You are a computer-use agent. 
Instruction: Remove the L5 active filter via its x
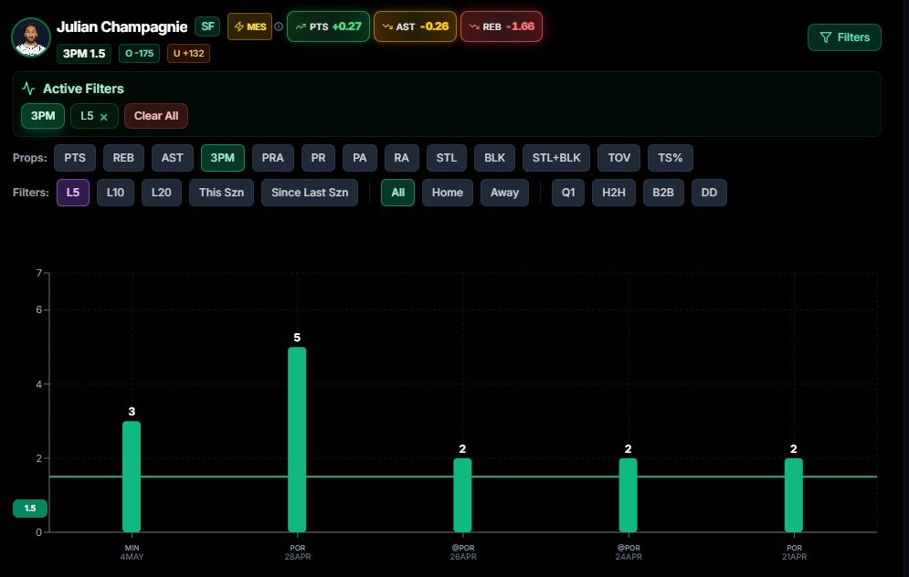tap(104, 117)
